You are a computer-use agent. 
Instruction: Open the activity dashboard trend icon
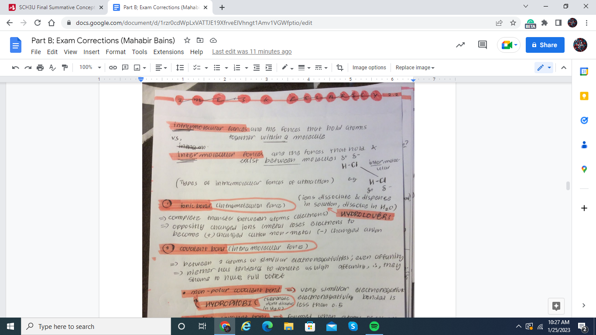(x=460, y=45)
